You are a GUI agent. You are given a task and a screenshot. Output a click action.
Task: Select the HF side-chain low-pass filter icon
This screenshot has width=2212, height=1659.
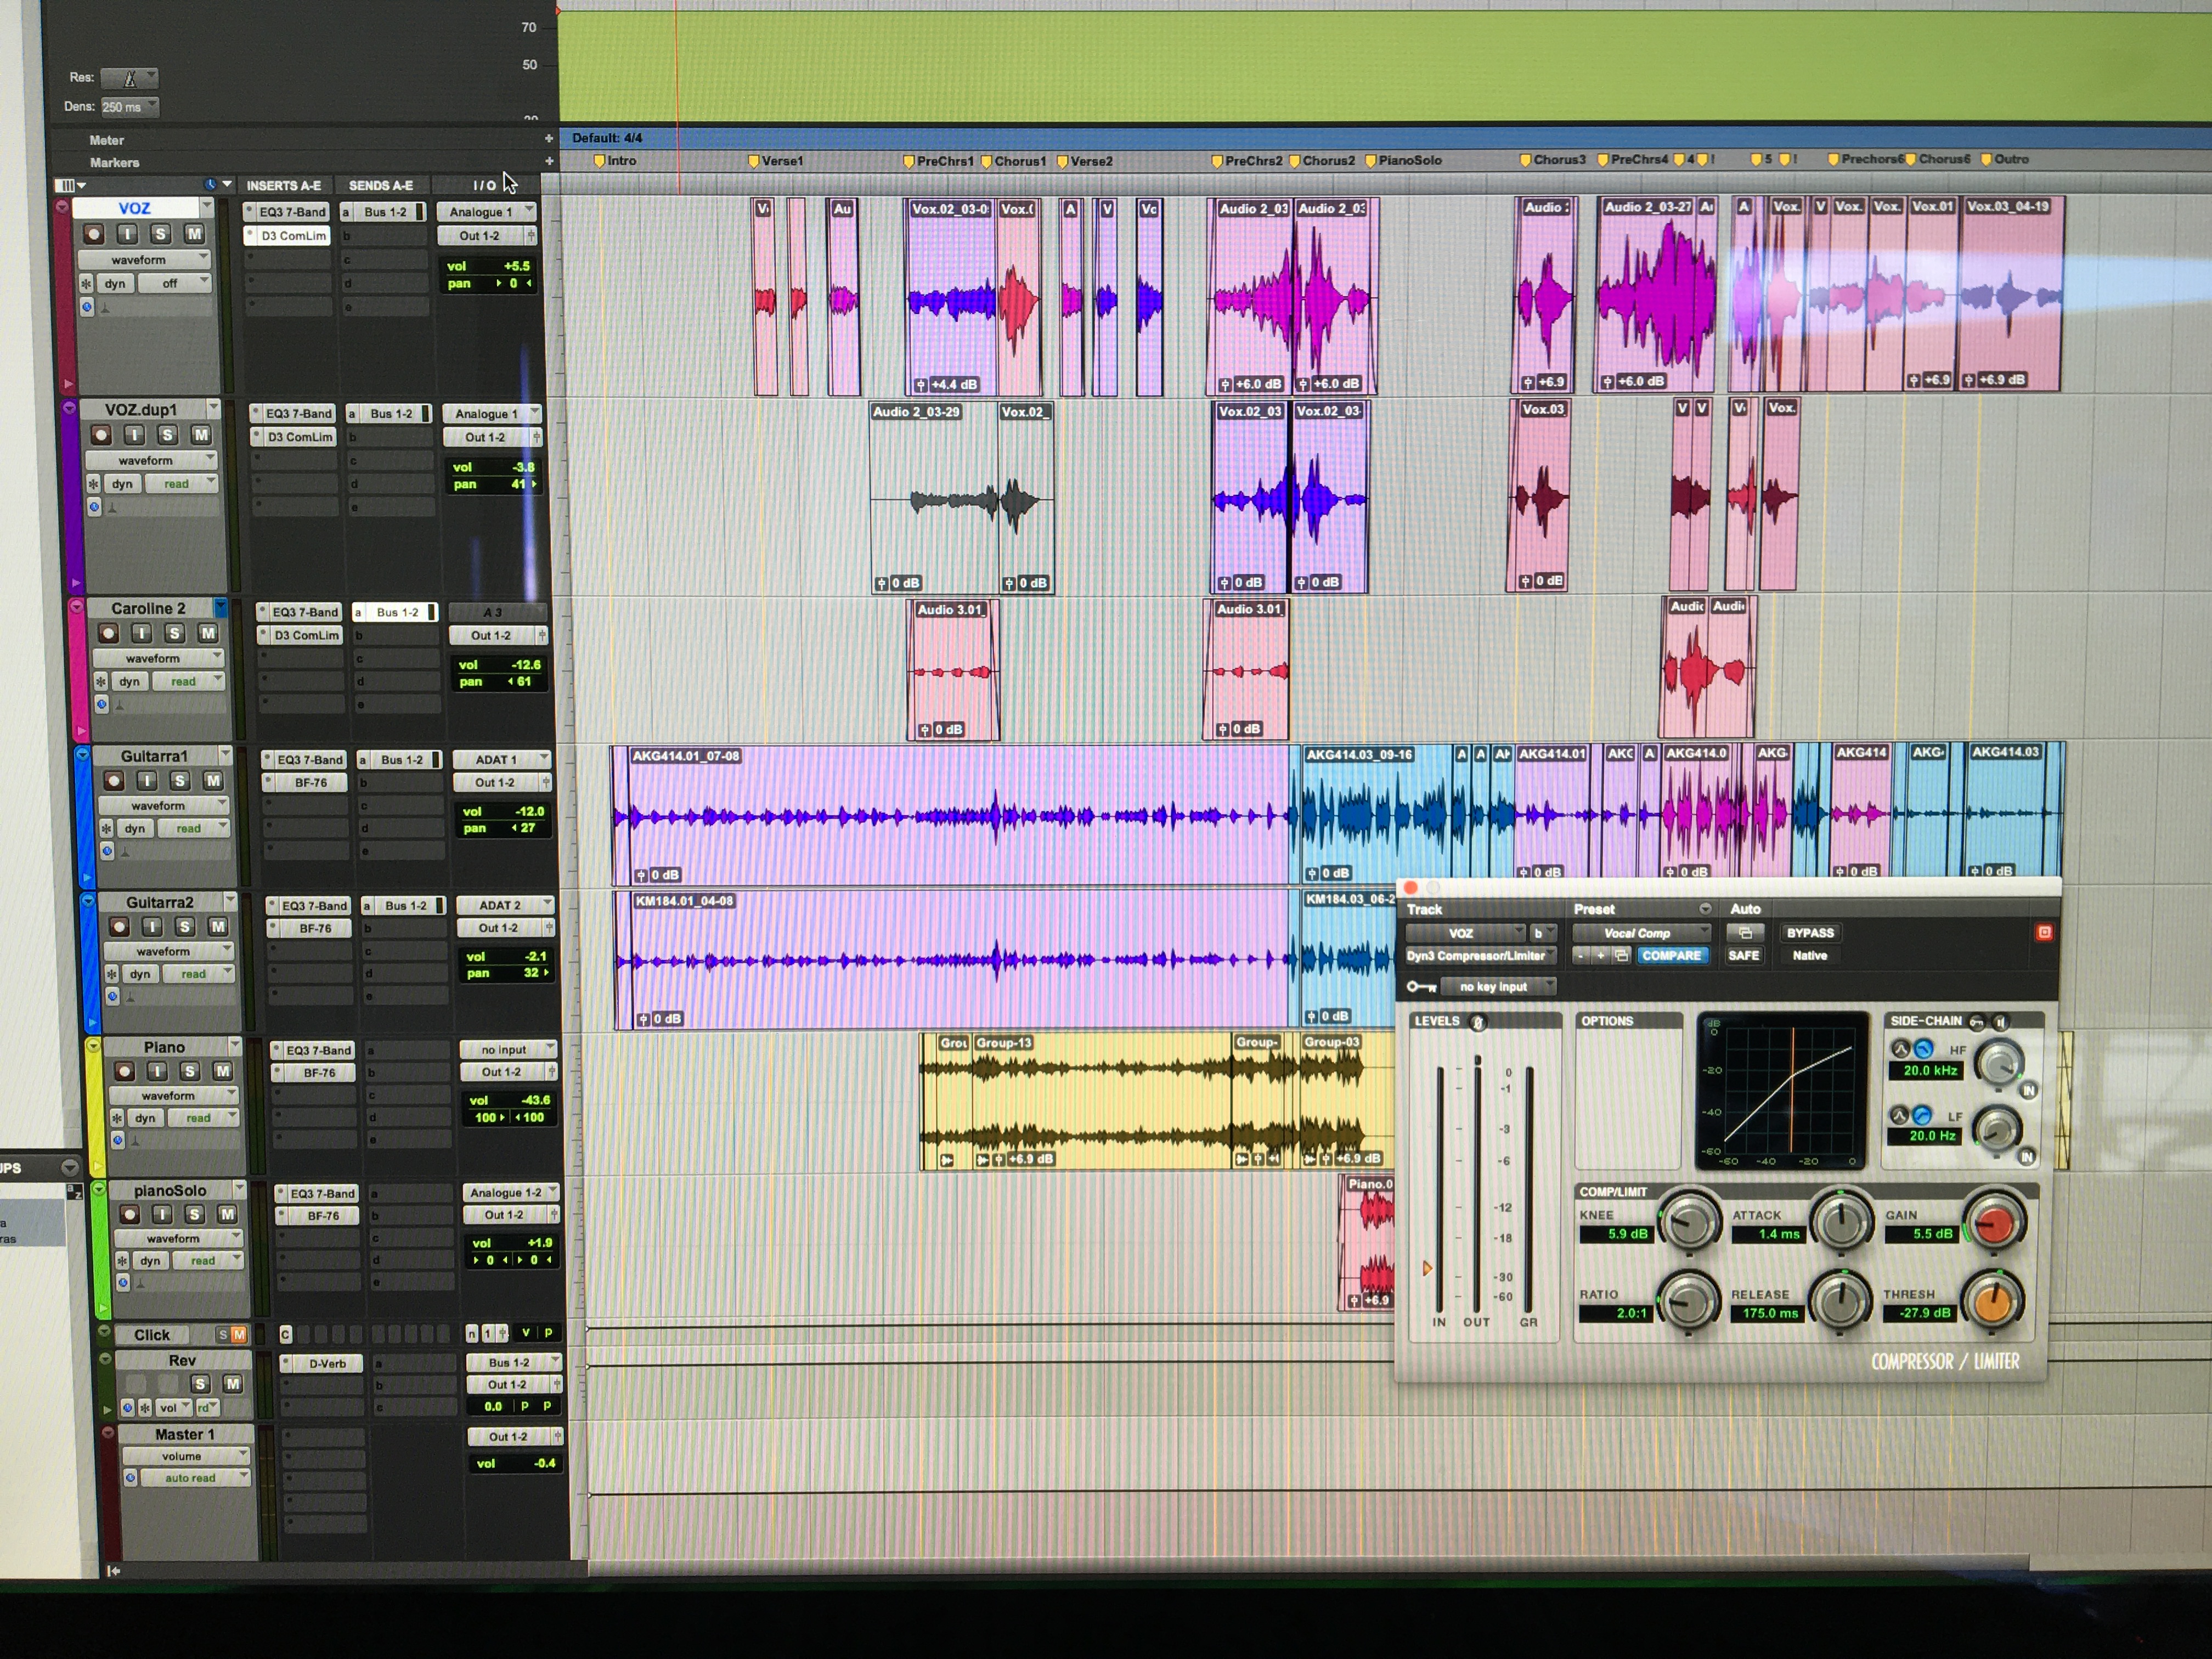[1923, 1049]
